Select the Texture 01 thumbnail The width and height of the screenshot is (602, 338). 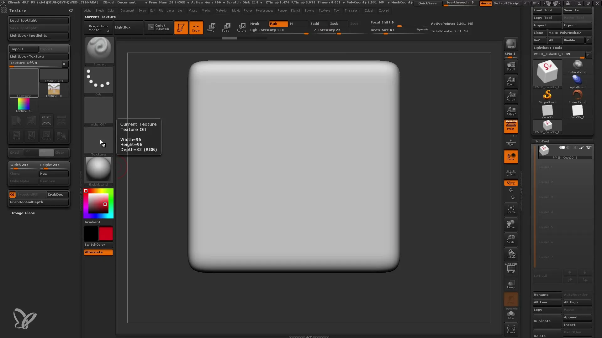click(54, 90)
